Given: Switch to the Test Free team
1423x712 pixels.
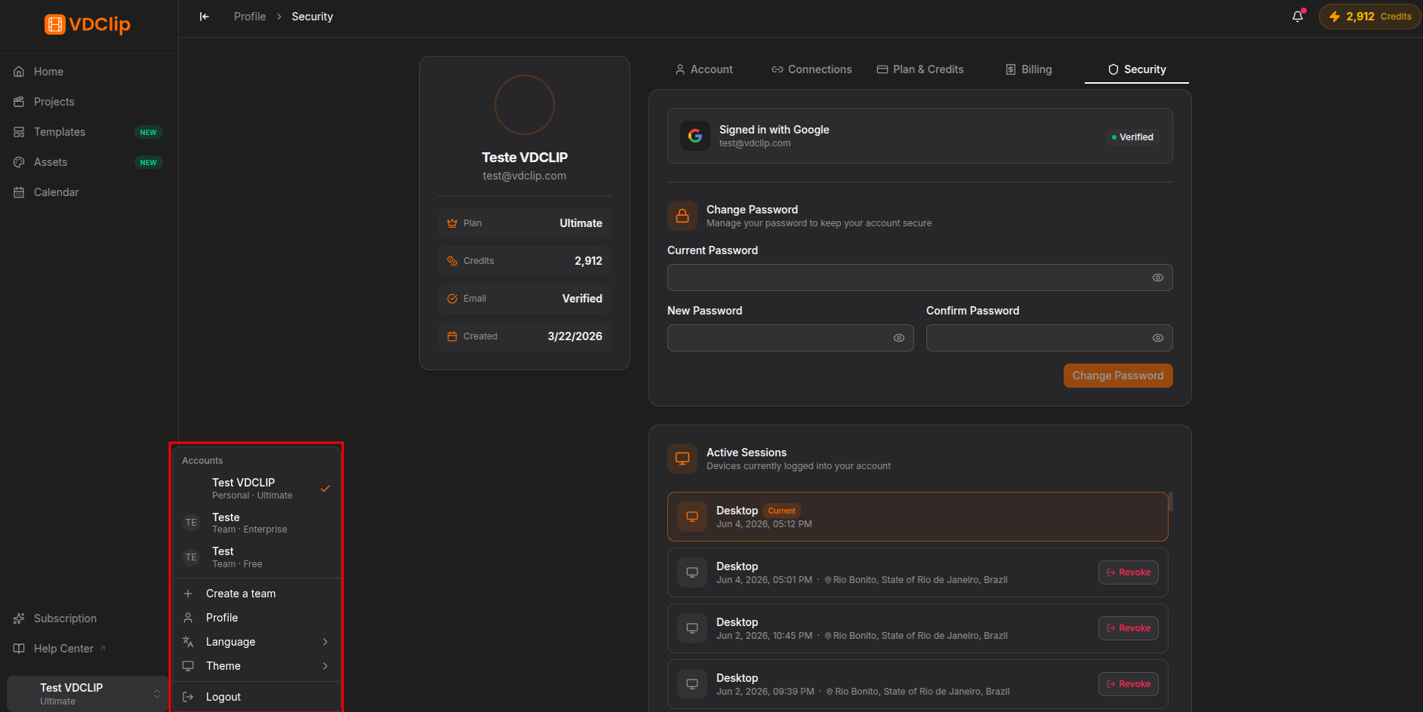Looking at the screenshot, I should click(257, 557).
